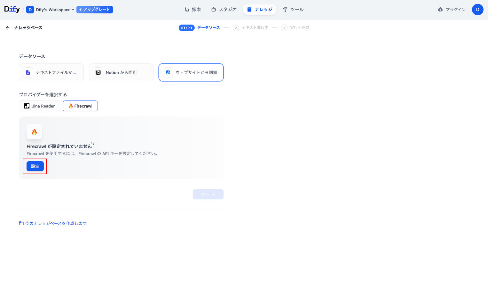This screenshot has height=298, width=488.
Task: Choose Jina Reader as provider
Action: 39,106
